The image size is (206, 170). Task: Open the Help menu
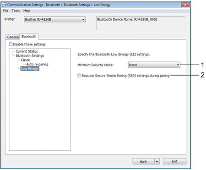pyautogui.click(x=27, y=11)
